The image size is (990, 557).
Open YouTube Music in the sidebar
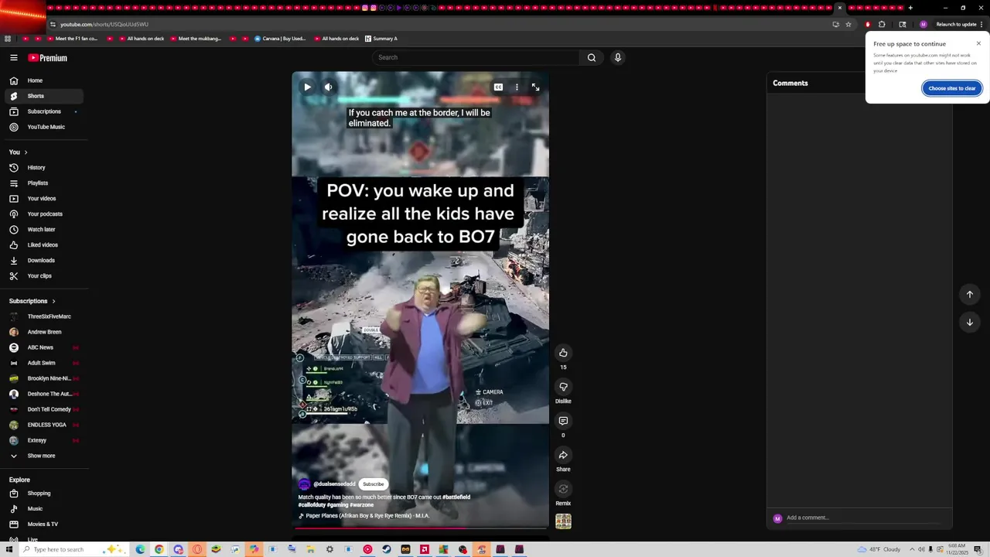click(44, 127)
